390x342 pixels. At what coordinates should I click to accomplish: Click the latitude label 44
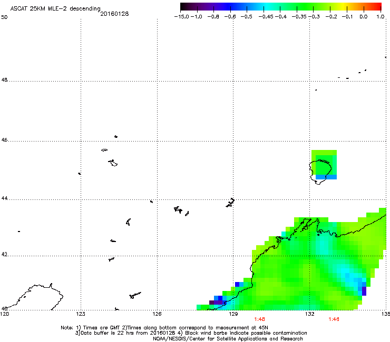coord(4,198)
